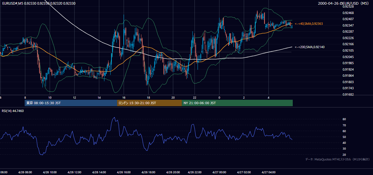Click the 4/26 08:00 bottom time label

25,172
